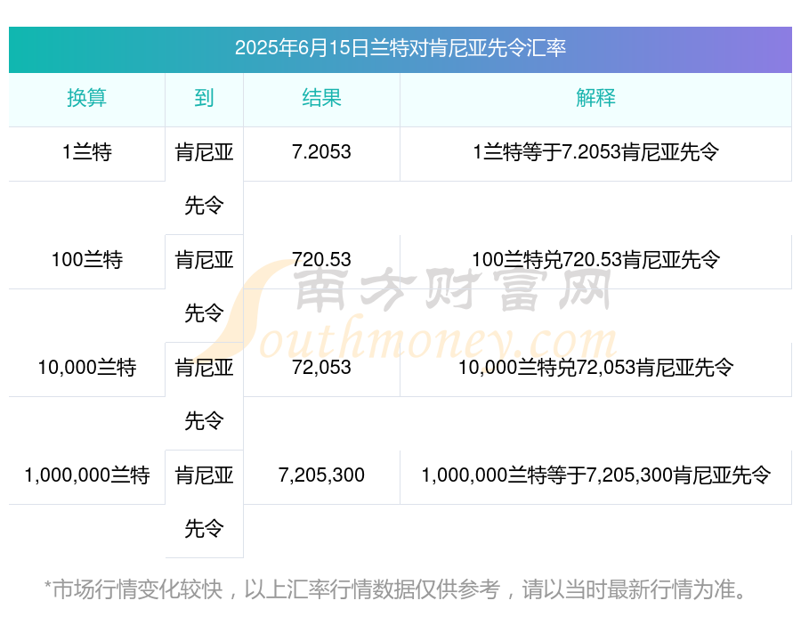Click the result value 720.53
Image resolution: width=801 pixels, height=617 pixels.
pyautogui.click(x=321, y=260)
